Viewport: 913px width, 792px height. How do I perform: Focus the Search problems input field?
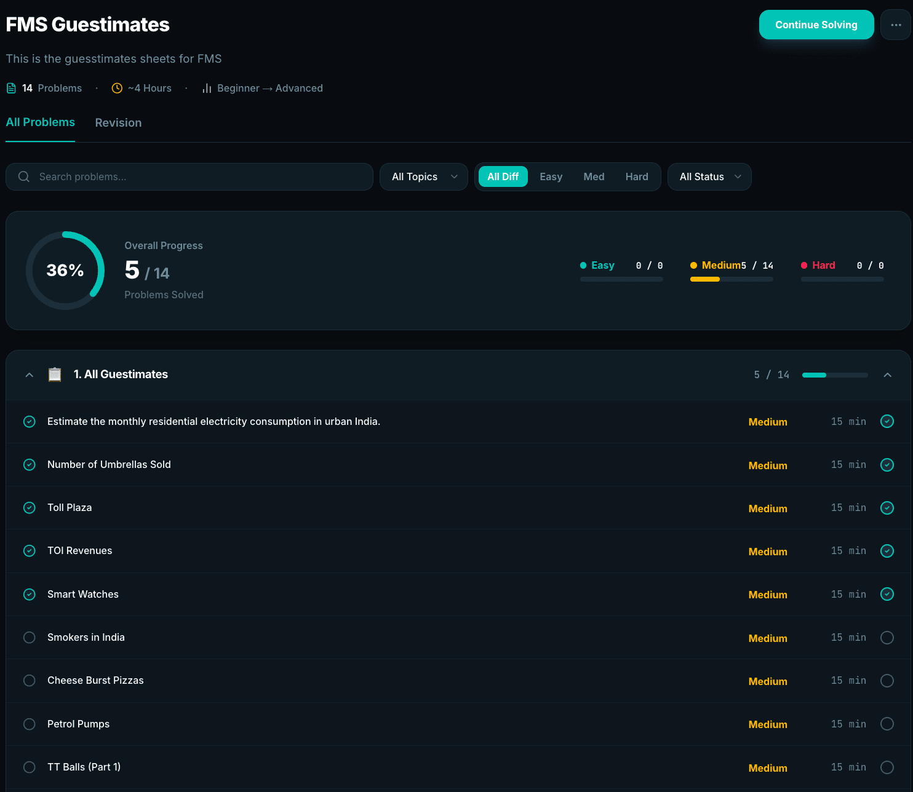point(189,177)
